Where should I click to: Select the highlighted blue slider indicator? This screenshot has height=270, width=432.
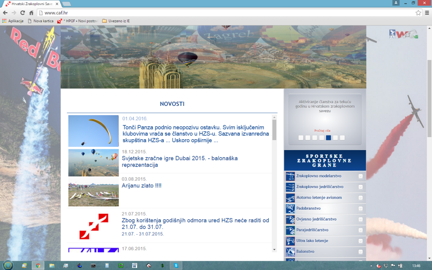click(x=328, y=138)
